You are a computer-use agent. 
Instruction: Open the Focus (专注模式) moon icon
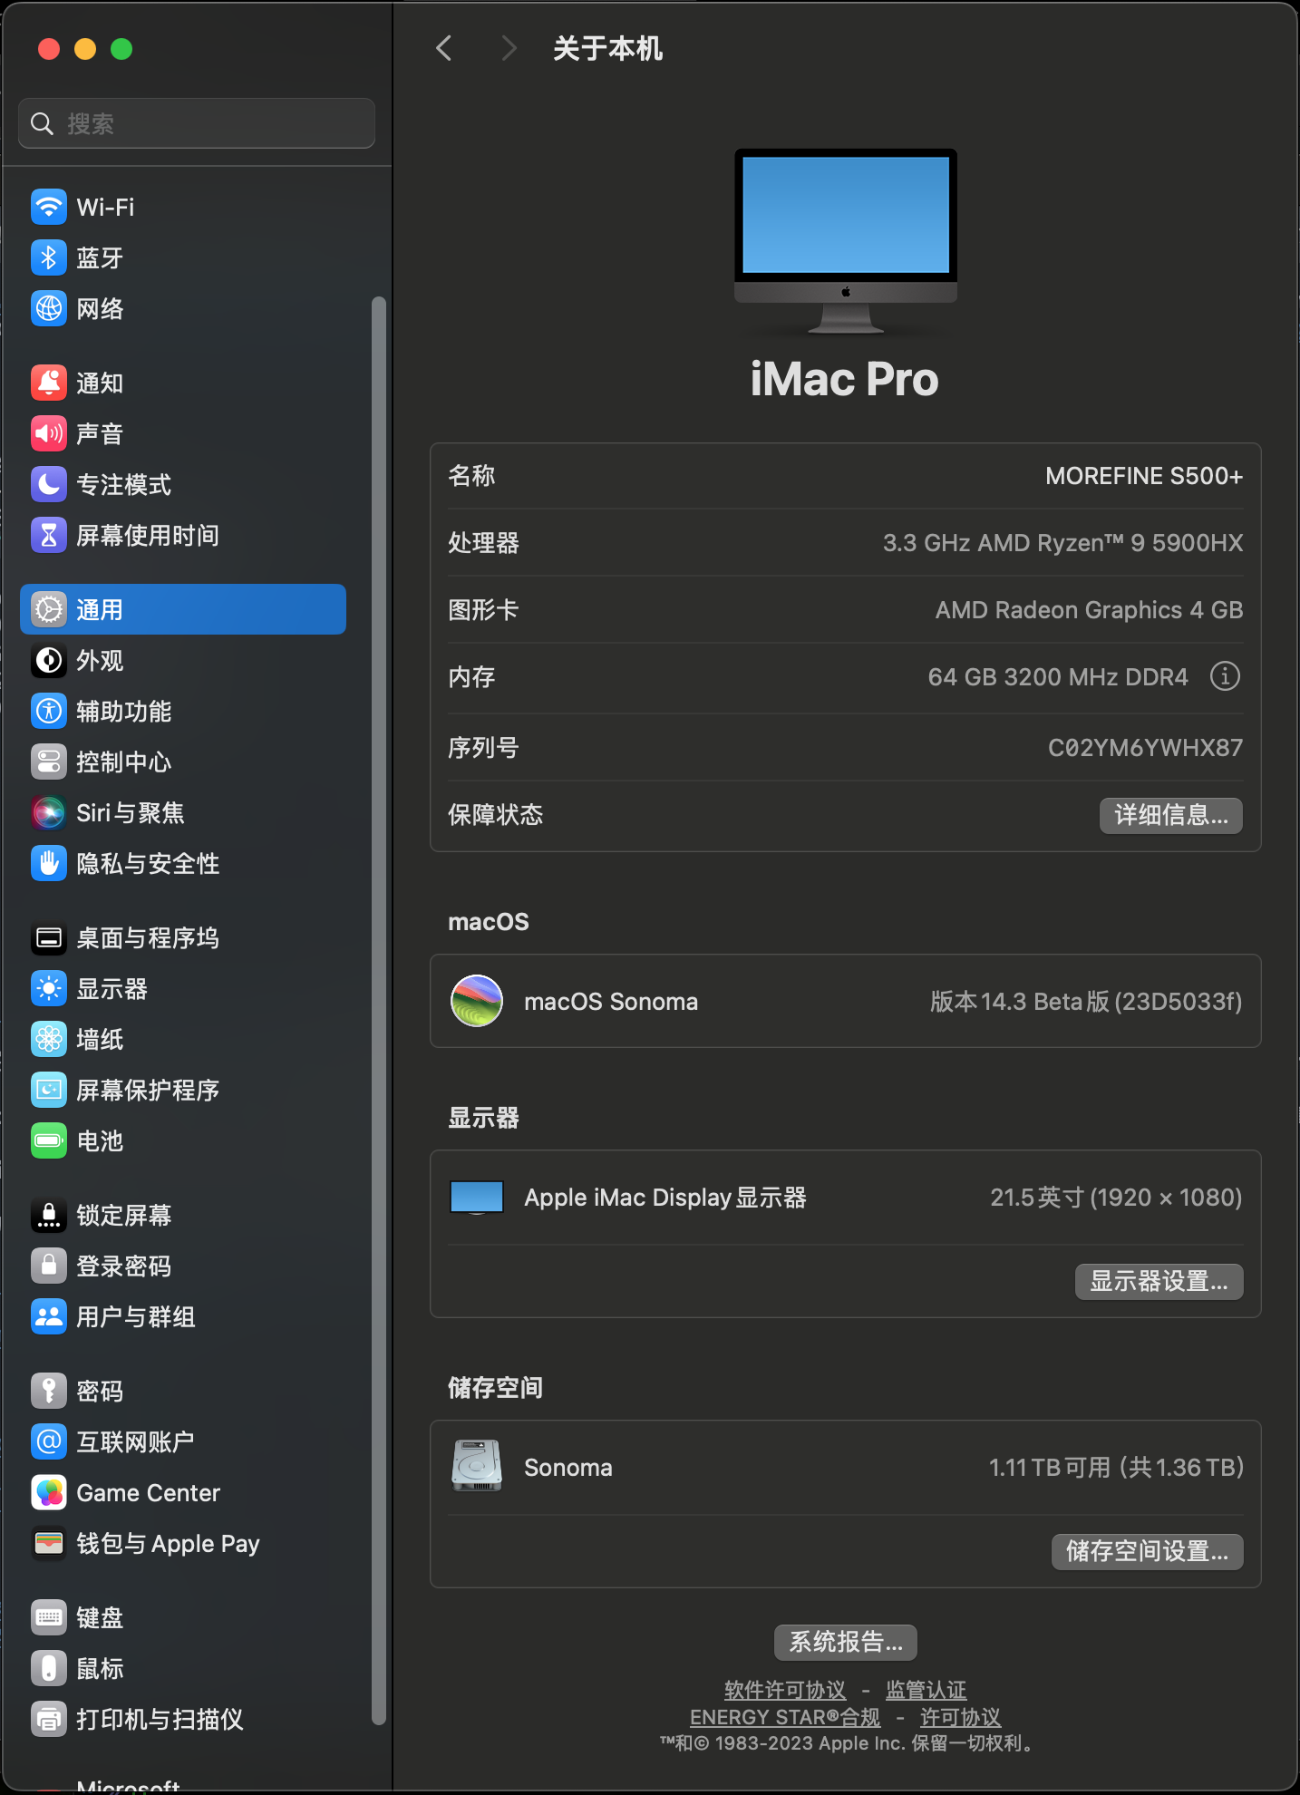coord(49,484)
